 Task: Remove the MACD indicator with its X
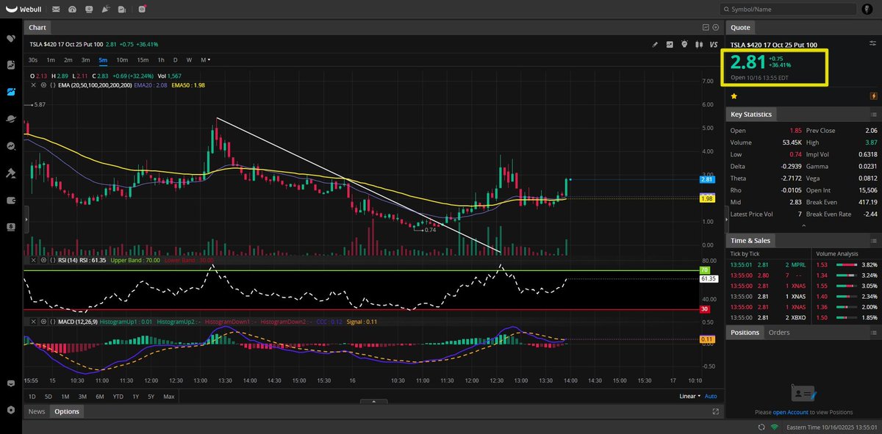pyautogui.click(x=33, y=322)
